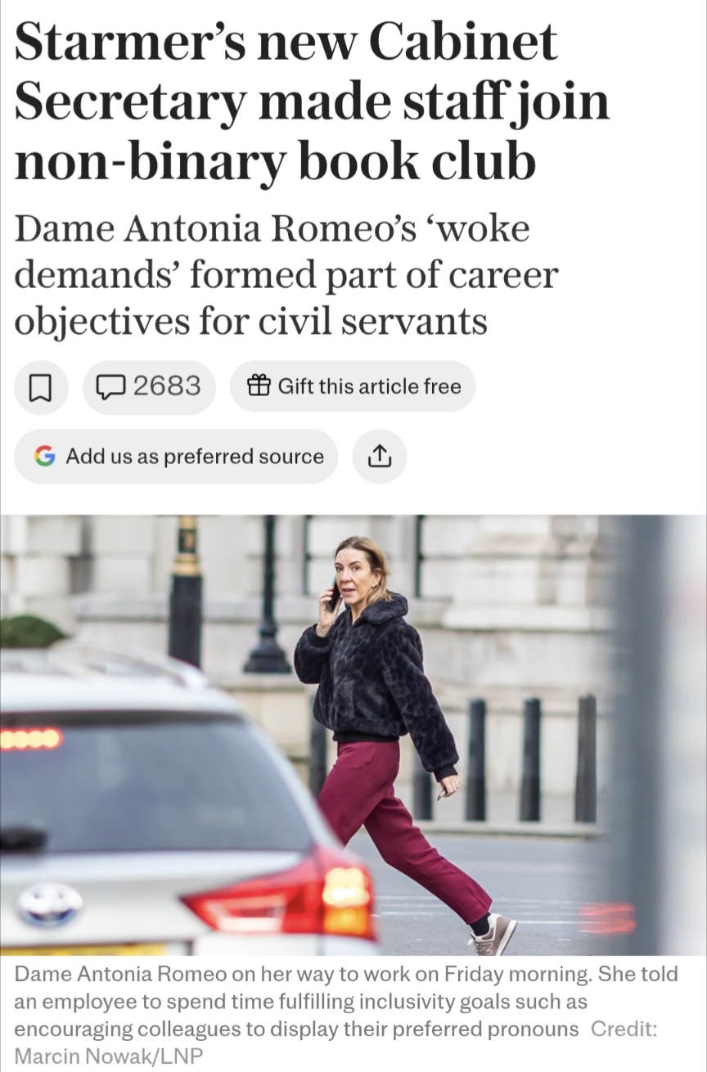
Task: Click the 2683 comment count
Action: tap(166, 385)
